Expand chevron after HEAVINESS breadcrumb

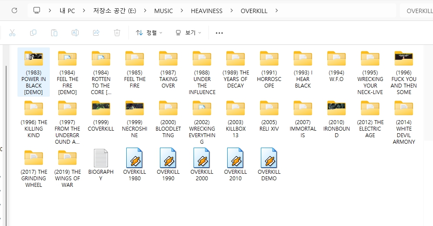(232, 10)
